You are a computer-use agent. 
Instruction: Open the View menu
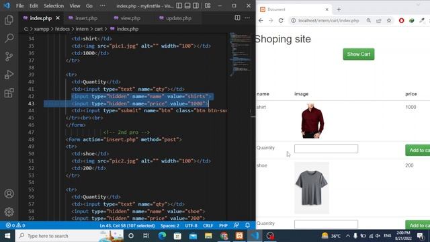[x=75, y=6]
